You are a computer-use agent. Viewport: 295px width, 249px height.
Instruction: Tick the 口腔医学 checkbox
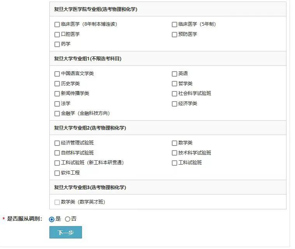57,35
